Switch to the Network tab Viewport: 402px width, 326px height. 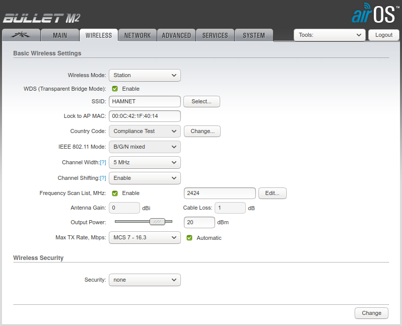138,35
